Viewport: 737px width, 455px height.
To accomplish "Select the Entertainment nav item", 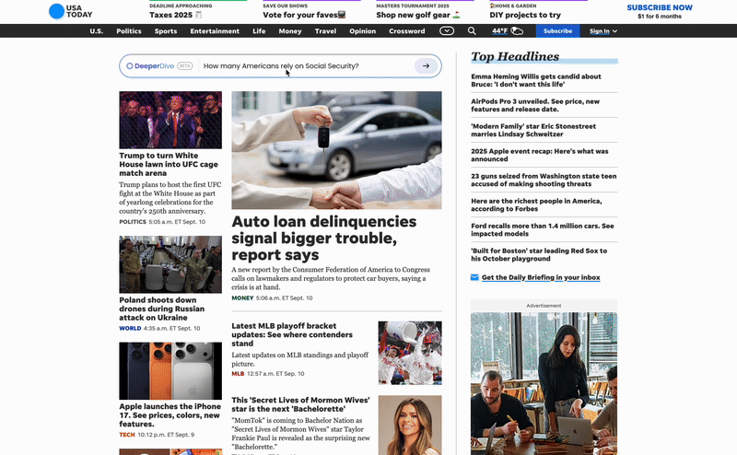I will click(215, 31).
